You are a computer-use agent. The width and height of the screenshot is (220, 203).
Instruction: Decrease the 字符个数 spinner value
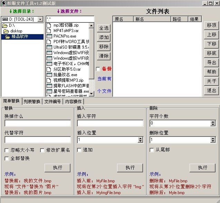pyautogui.click(x=213, y=124)
